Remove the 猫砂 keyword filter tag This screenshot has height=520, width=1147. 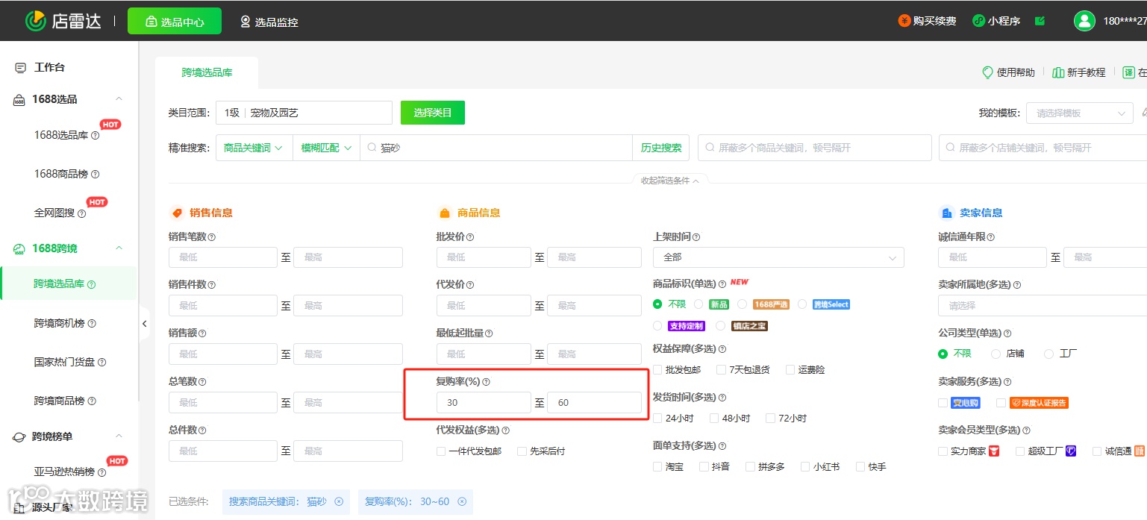pyautogui.click(x=339, y=501)
